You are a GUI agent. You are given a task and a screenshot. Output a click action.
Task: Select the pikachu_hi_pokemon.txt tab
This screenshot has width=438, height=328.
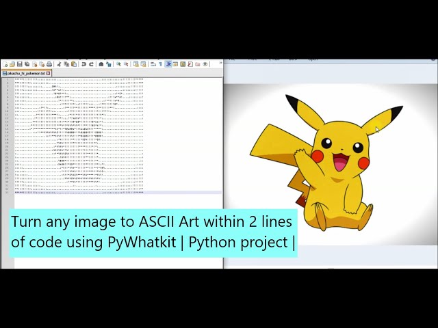(x=26, y=73)
